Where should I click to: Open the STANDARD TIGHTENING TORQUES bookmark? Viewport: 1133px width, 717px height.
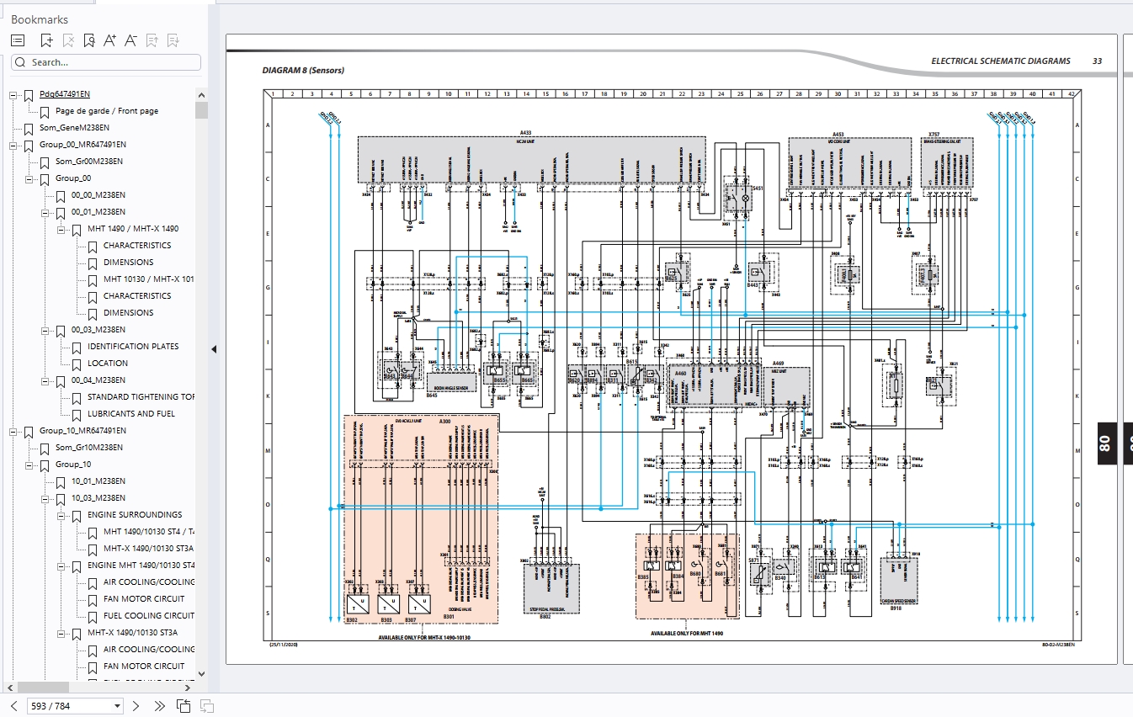click(x=141, y=397)
